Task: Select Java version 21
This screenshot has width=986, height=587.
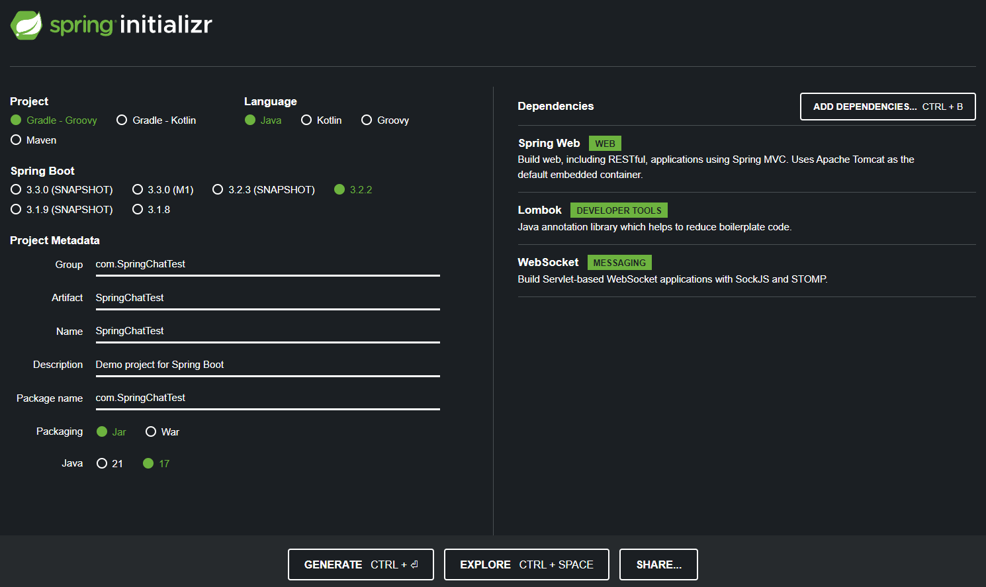Action: coord(110,464)
